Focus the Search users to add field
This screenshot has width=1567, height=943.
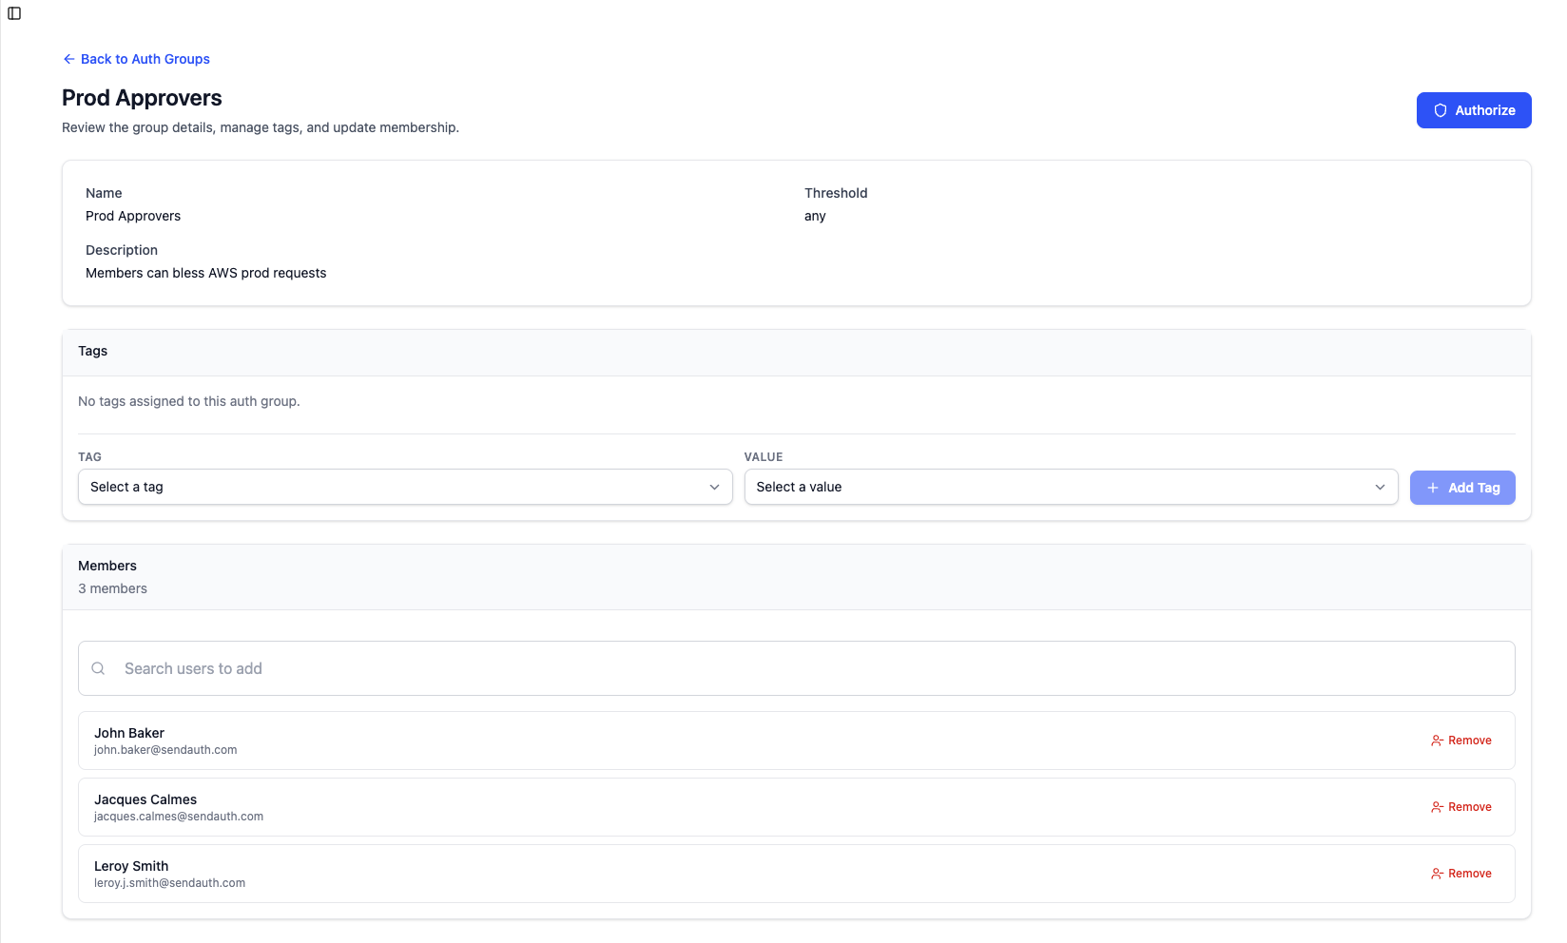tap(796, 668)
